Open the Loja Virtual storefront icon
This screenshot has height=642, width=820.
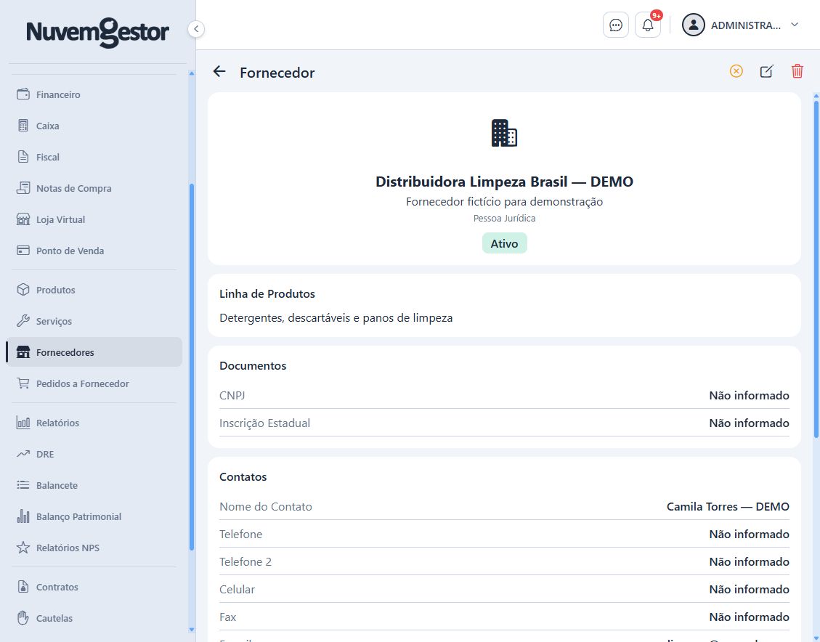23,219
